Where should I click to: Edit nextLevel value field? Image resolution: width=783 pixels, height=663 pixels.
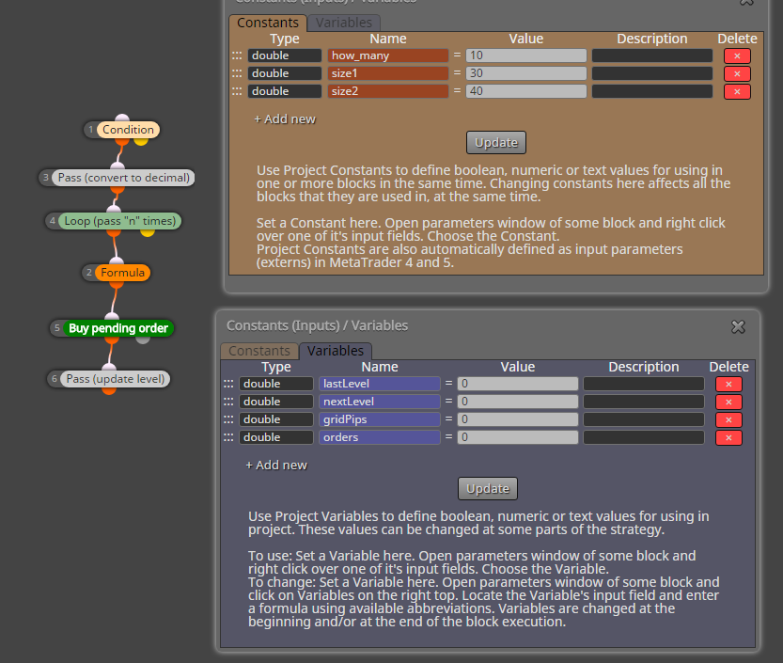coord(518,402)
